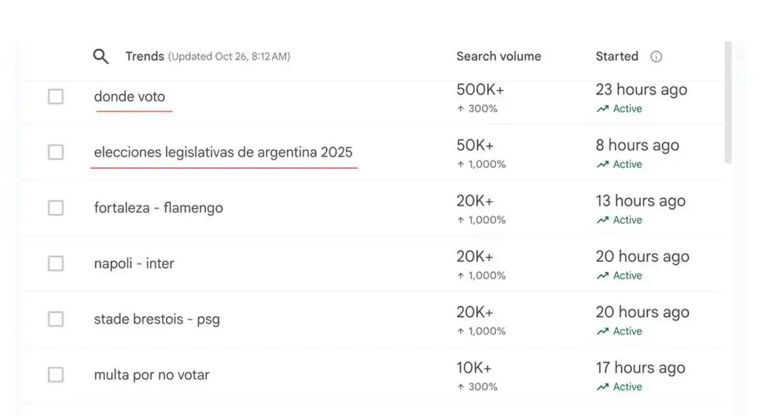The height and width of the screenshot is (416, 763).
Task: Click the Started column header
Action: click(x=617, y=57)
